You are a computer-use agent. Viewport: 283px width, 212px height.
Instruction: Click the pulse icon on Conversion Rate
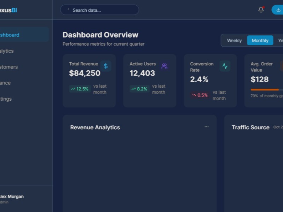click(225, 66)
